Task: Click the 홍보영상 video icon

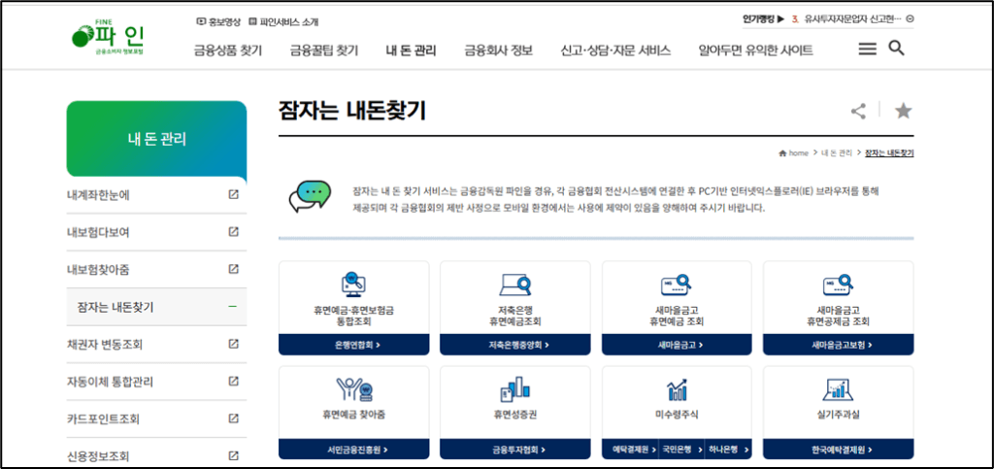Action: (x=201, y=21)
